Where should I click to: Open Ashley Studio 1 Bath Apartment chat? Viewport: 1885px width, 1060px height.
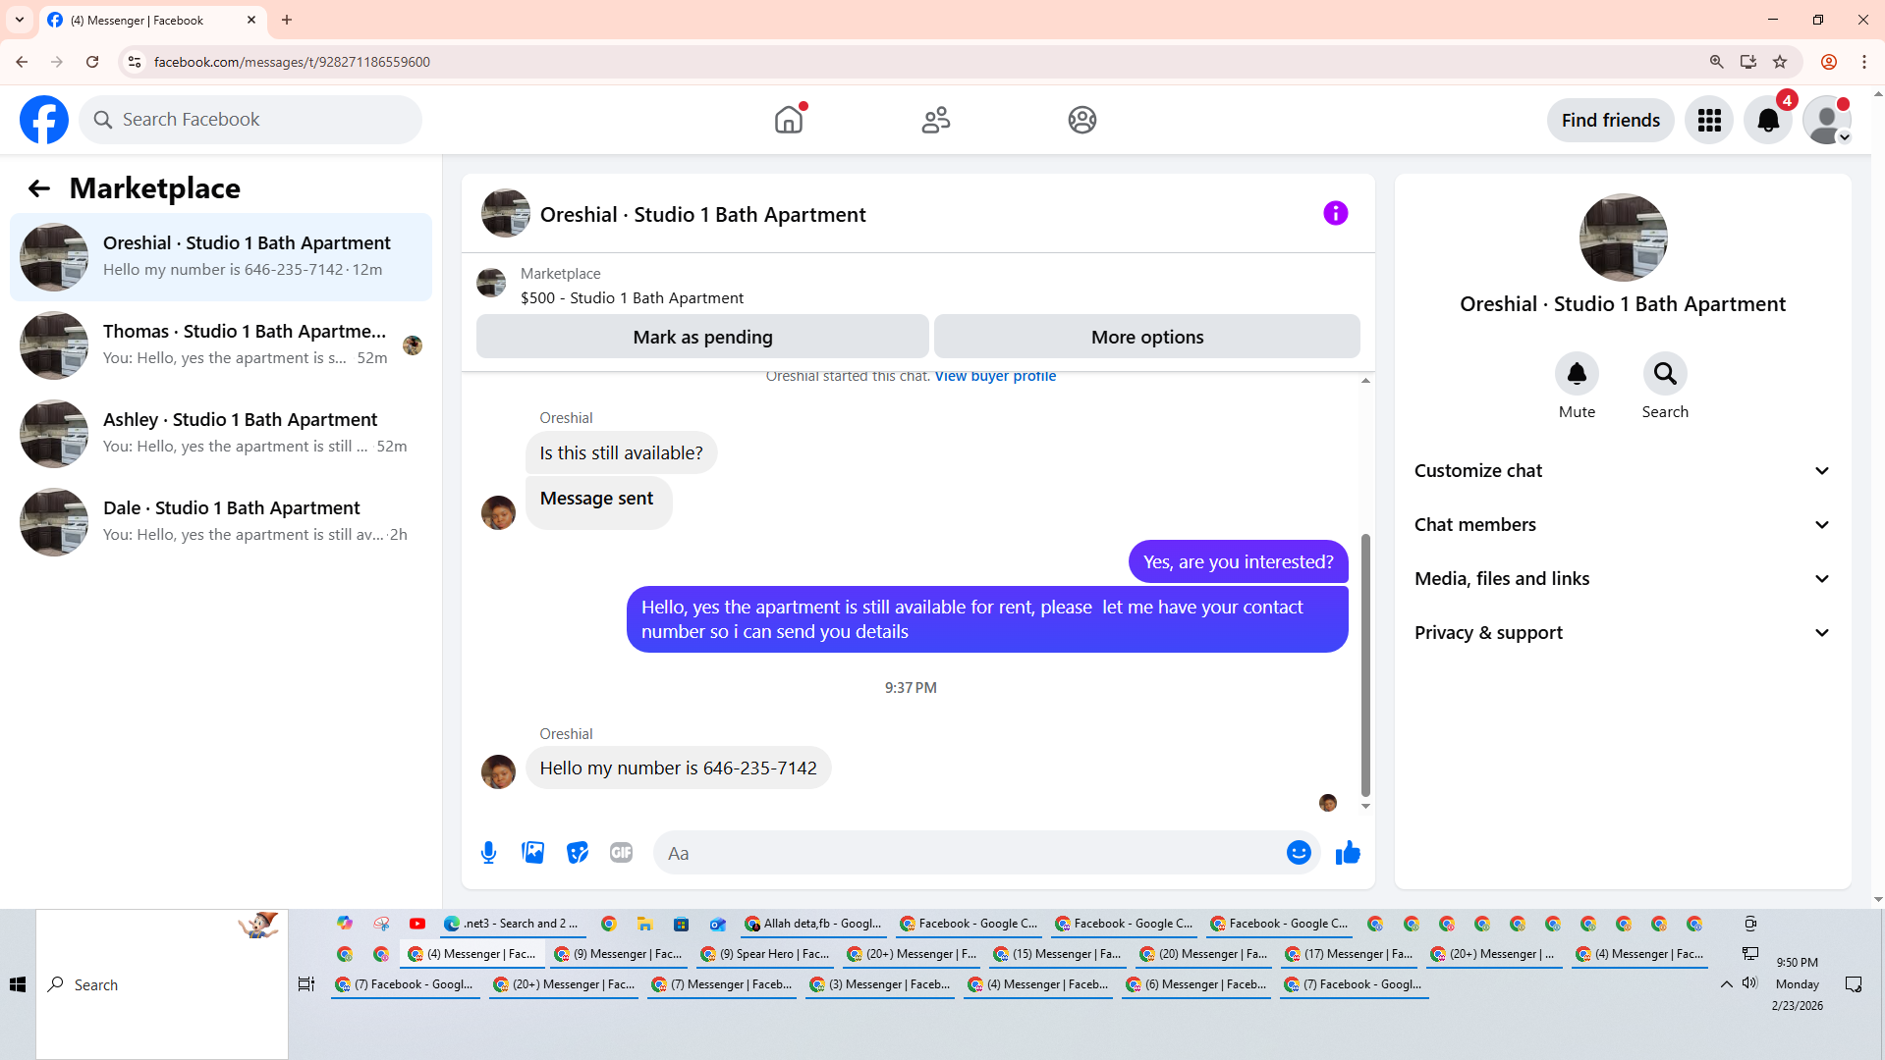[x=221, y=434]
